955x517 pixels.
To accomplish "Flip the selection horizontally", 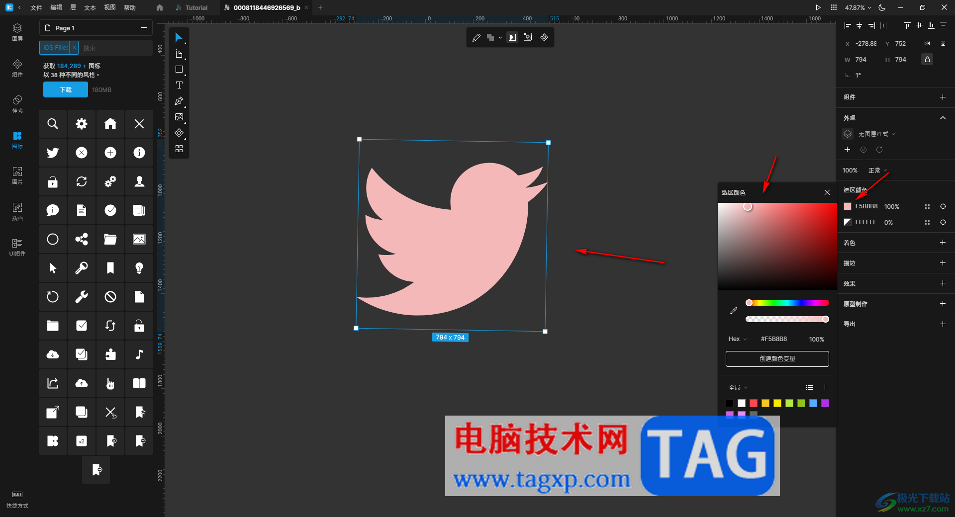I will tap(927, 43).
